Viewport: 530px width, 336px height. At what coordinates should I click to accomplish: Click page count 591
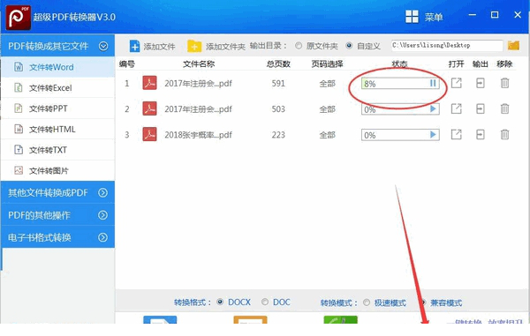(x=278, y=83)
